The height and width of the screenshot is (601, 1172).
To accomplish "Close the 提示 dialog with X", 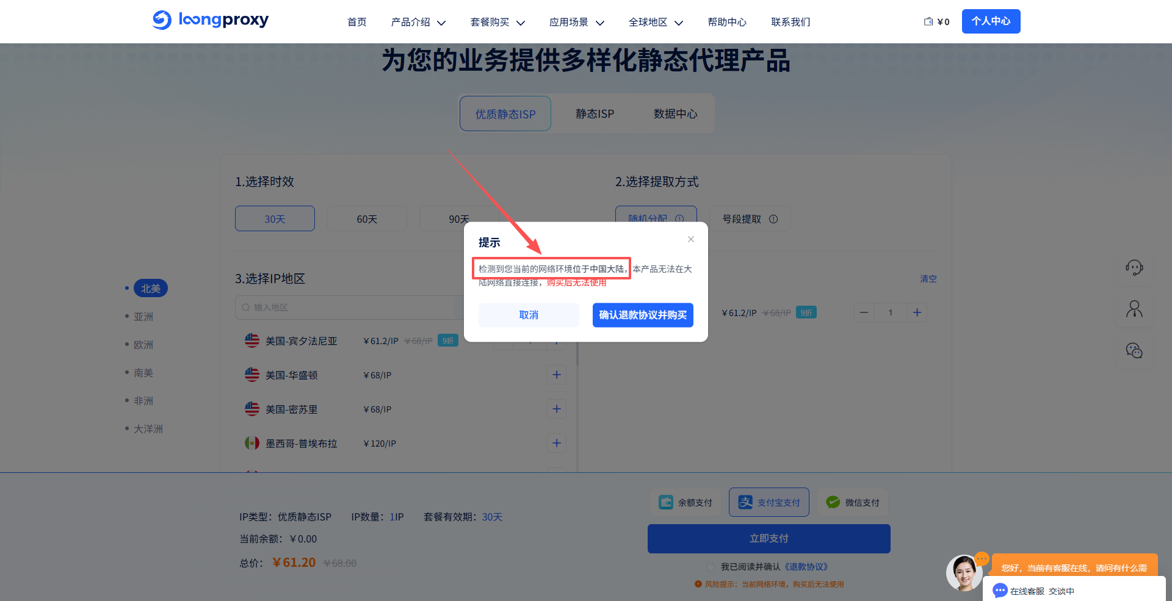I will [x=691, y=239].
